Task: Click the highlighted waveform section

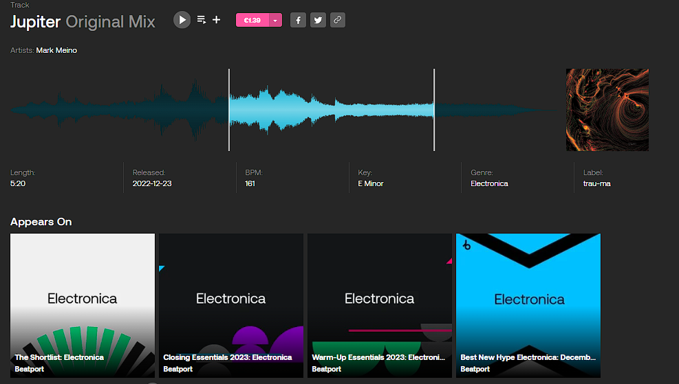Action: (x=332, y=110)
